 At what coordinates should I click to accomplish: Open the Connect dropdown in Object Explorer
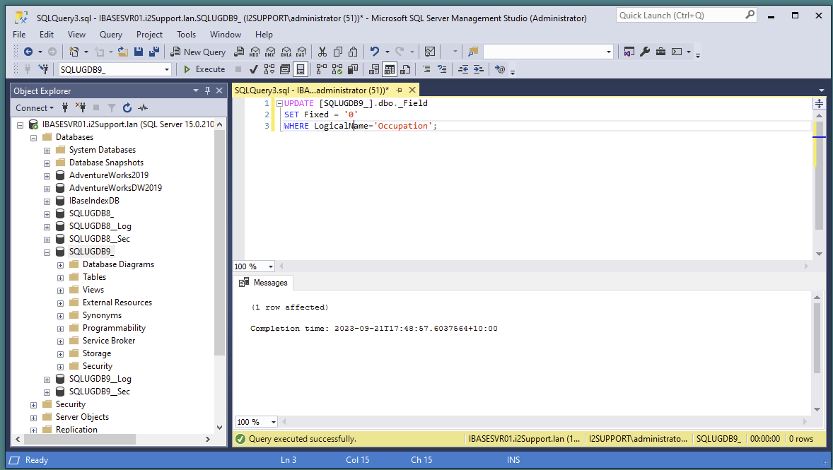[35, 107]
